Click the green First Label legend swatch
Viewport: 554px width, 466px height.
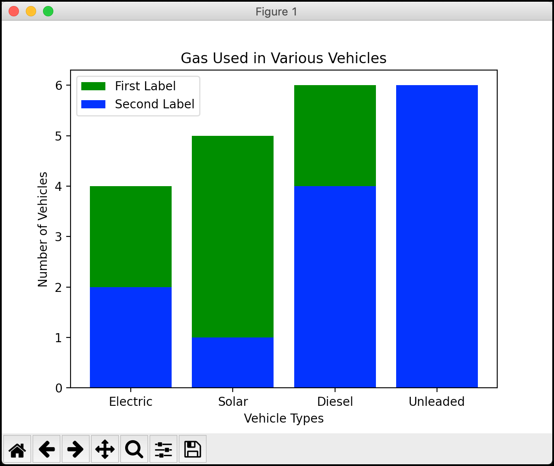(x=93, y=86)
